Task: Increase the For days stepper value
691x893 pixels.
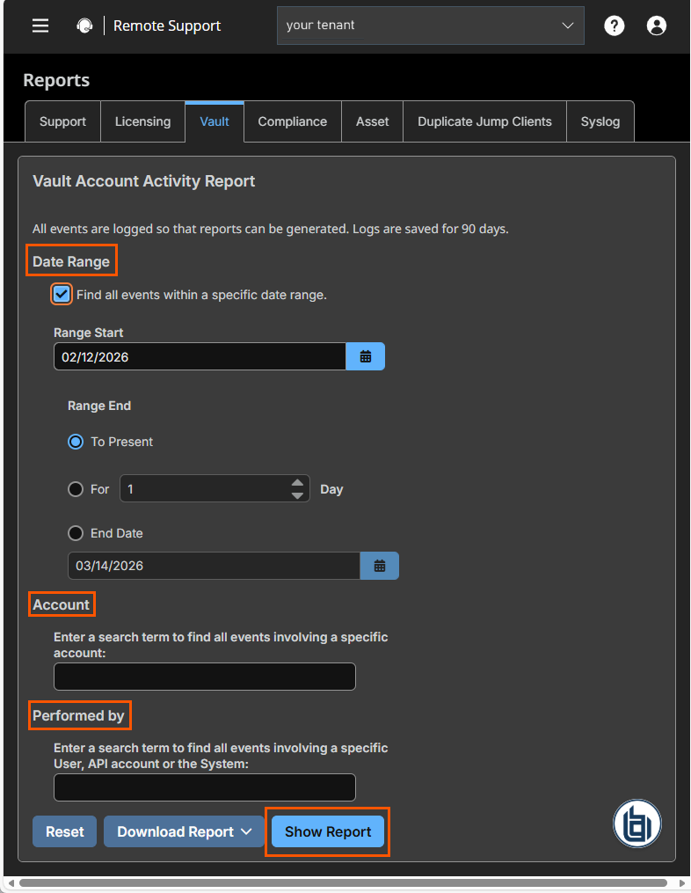Action: click(x=297, y=482)
